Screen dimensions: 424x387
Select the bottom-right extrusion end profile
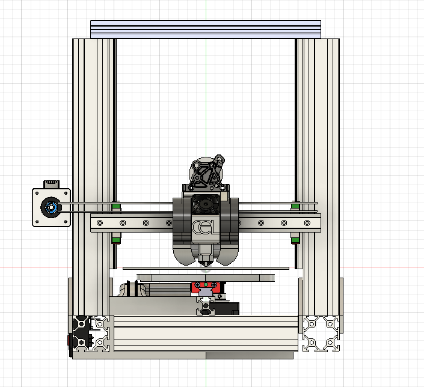pos(319,335)
